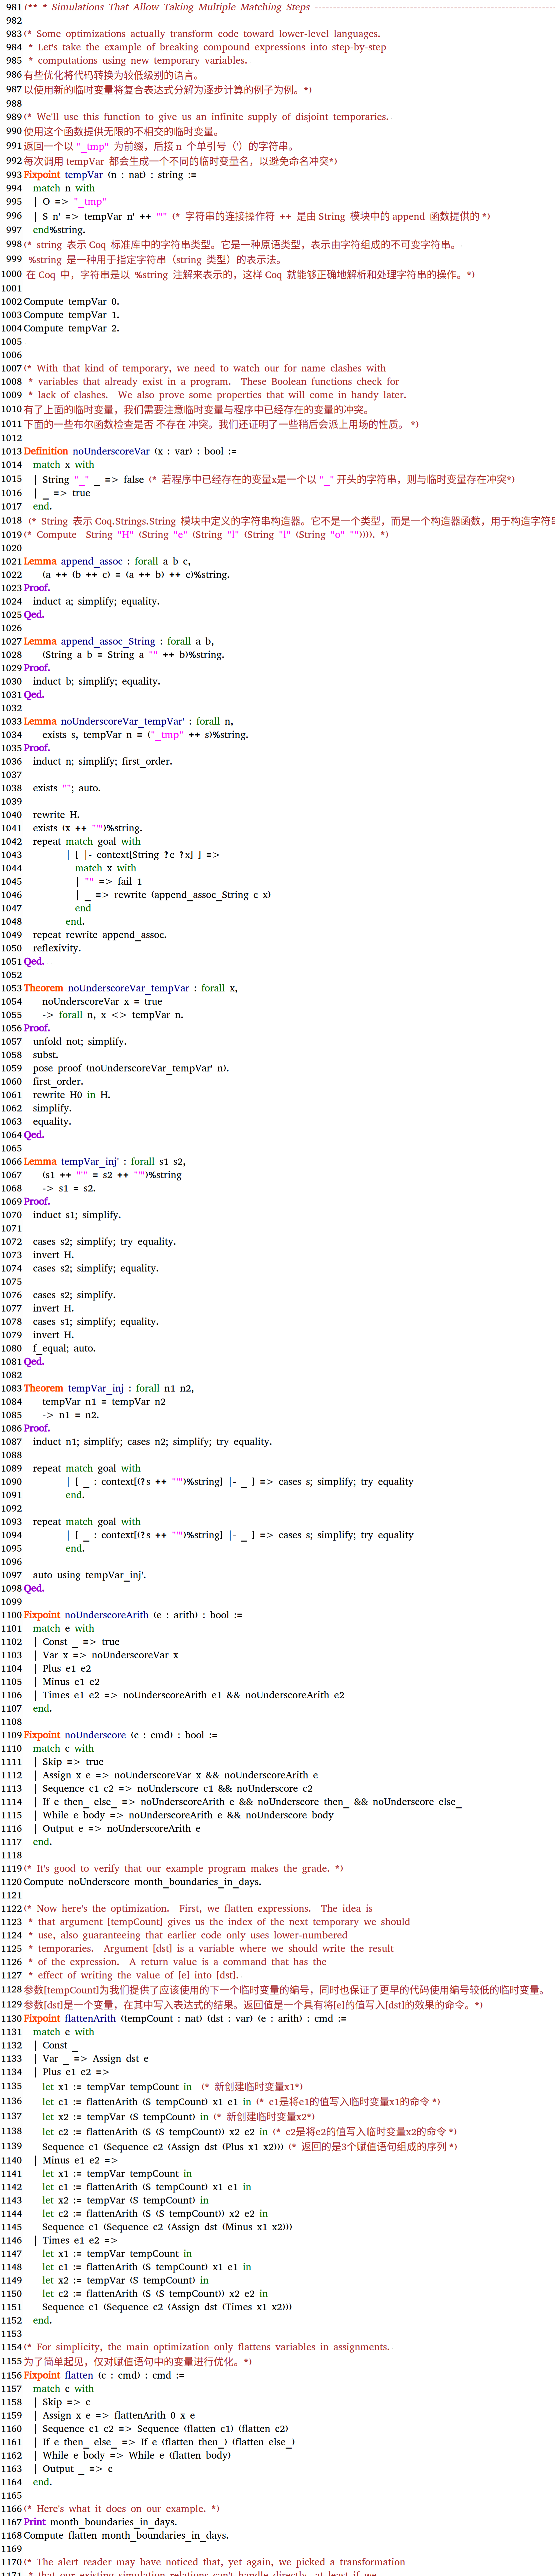Click the line "exists ""; auto."

coord(67,788)
